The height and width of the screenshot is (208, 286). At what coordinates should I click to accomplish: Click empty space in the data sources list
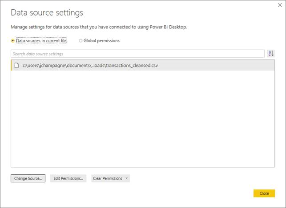pyautogui.click(x=143, y=118)
